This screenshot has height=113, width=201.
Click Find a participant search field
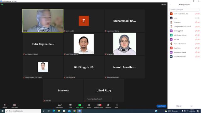point(184,10)
